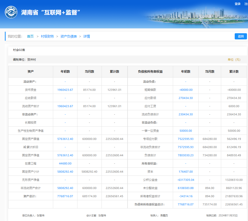Open 未分配收益 opening balance 6106583.88

(x=186, y=188)
